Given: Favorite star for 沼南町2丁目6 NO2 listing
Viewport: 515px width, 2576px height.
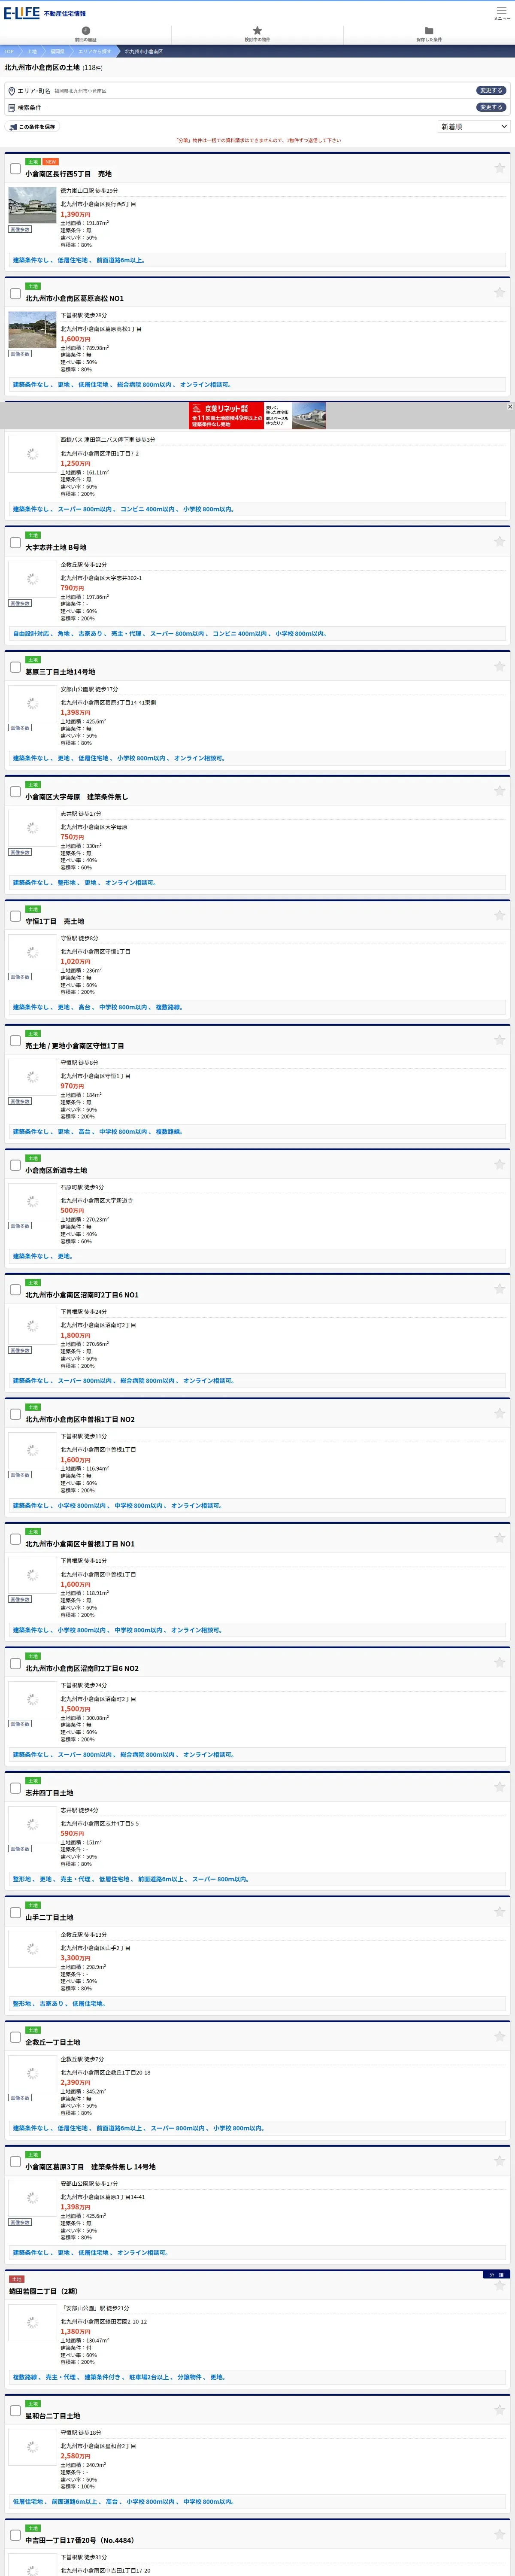Looking at the screenshot, I should (499, 1662).
